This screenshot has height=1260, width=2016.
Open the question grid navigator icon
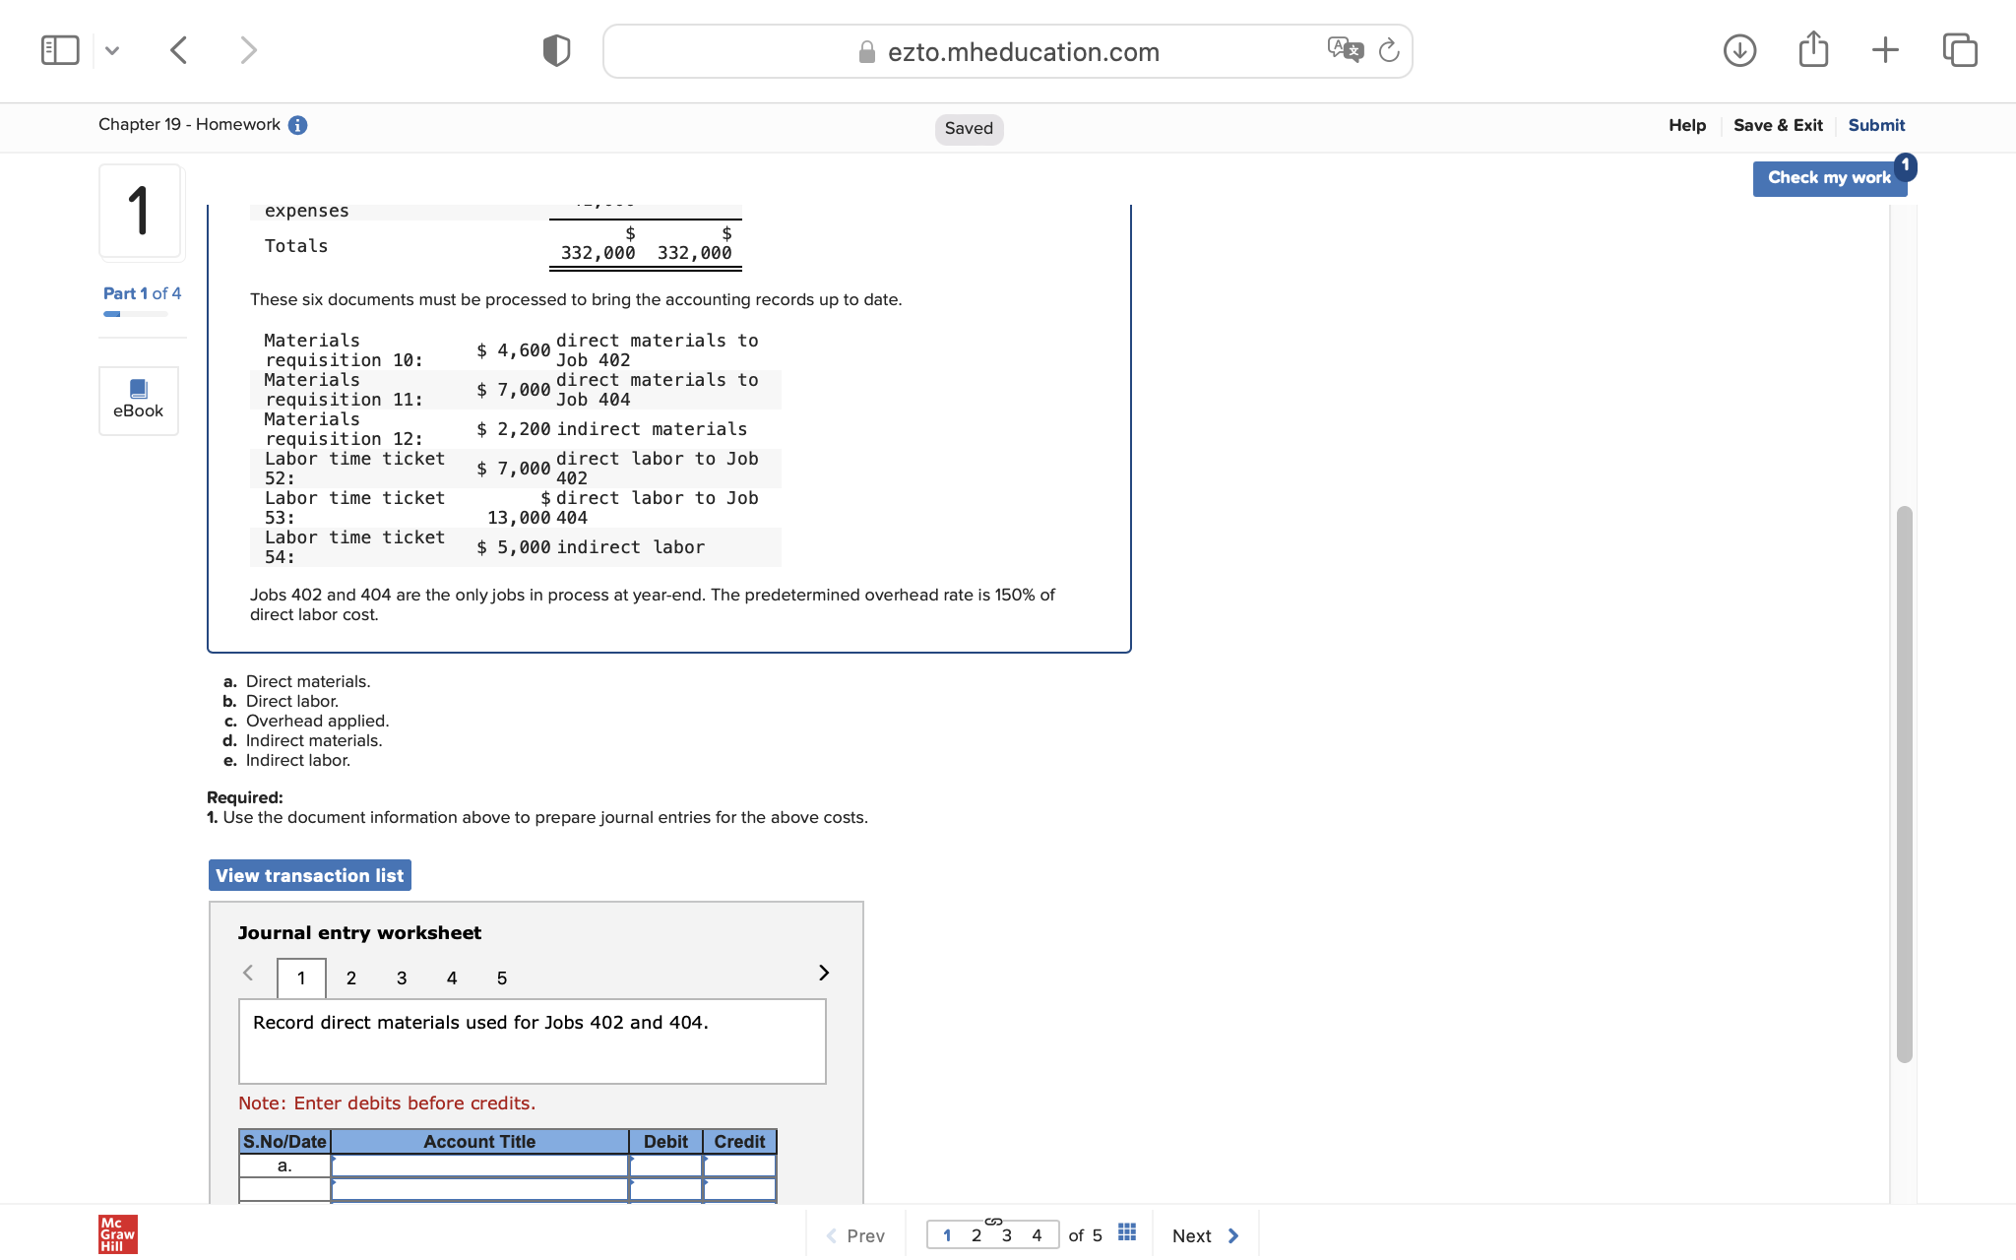click(x=1127, y=1233)
